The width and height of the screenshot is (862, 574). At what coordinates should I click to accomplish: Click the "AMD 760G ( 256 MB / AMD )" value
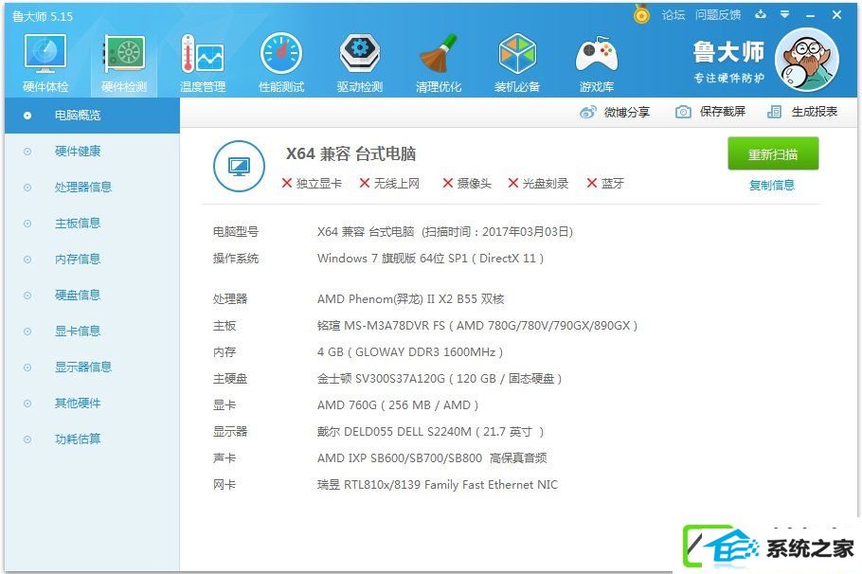(398, 405)
